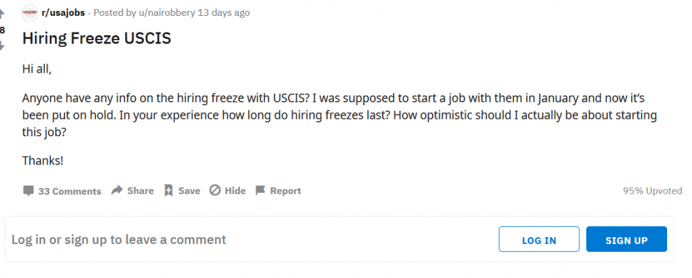692x278 pixels.
Task: Click the Share arrow icon
Action: click(x=117, y=190)
